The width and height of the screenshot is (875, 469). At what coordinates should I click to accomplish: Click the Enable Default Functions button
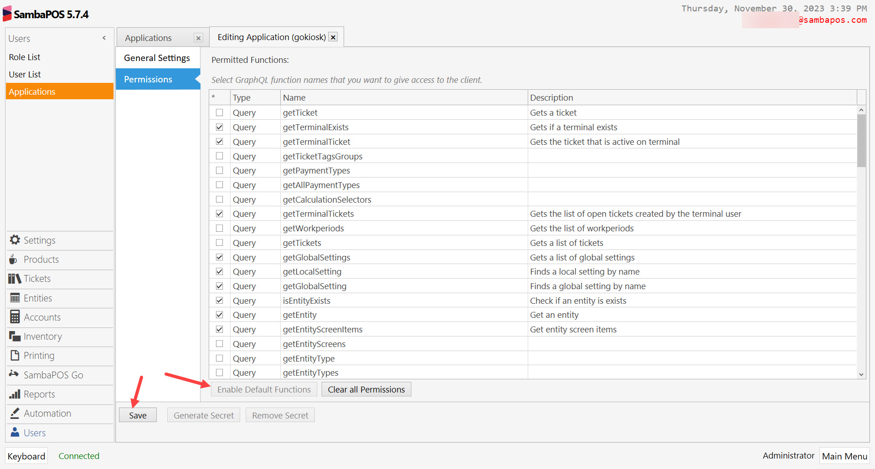tap(263, 389)
